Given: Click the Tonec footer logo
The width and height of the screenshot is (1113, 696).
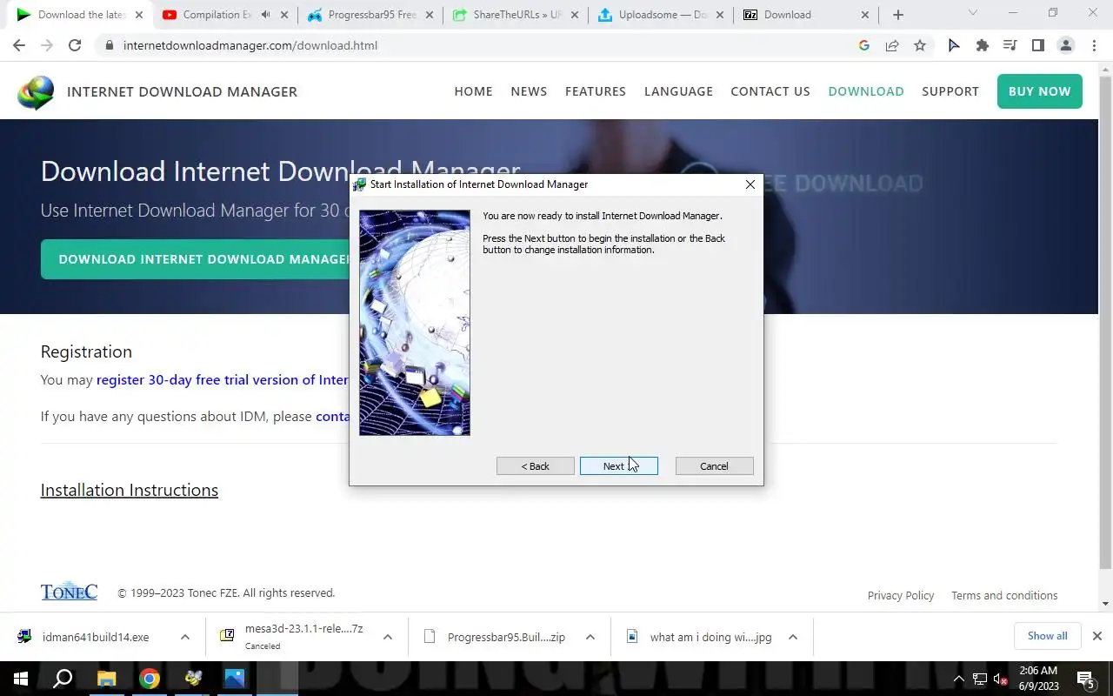Looking at the screenshot, I should click(x=69, y=592).
